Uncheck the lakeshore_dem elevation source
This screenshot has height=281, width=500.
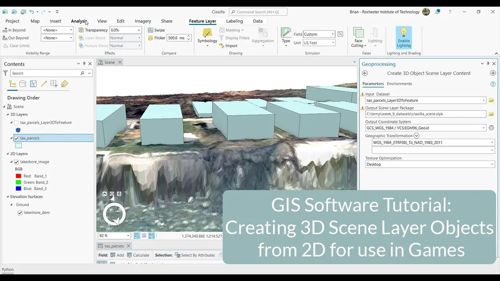click(20, 213)
